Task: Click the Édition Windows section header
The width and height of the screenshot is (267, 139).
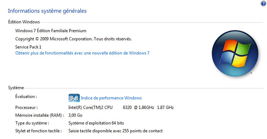Action: 24,22
